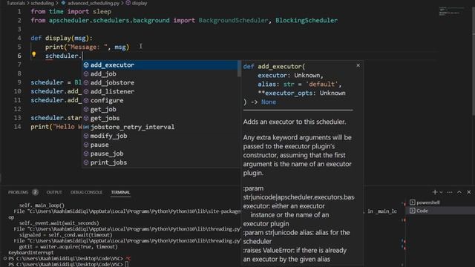
Task: Choose the configure method suggestion
Action: coord(160,100)
